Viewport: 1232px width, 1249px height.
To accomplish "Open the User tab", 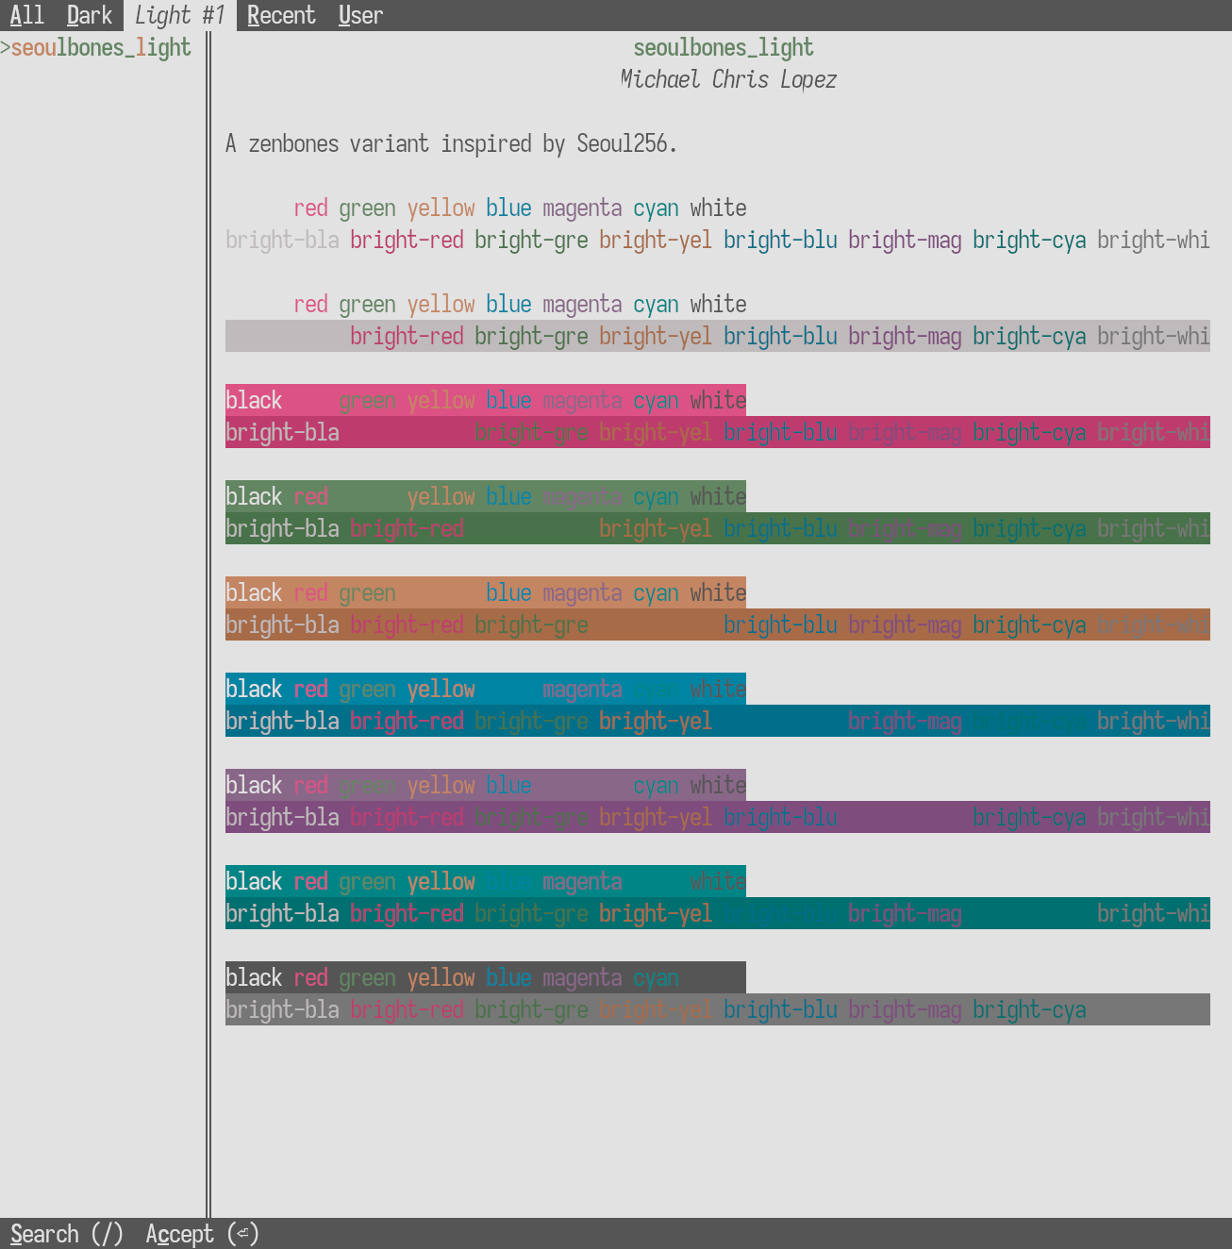I will pyautogui.click(x=360, y=15).
